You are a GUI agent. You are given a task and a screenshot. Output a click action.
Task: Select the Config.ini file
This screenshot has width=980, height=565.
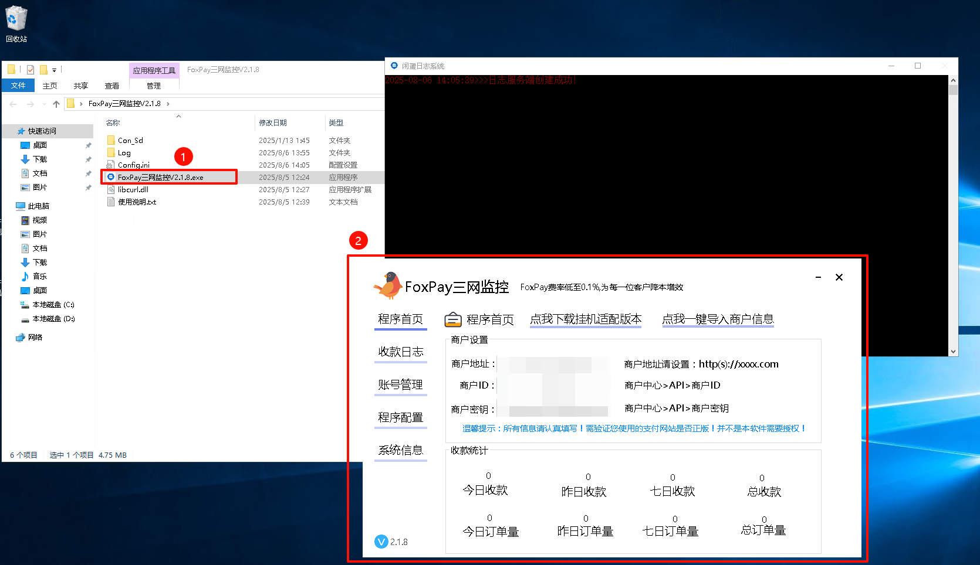(133, 165)
